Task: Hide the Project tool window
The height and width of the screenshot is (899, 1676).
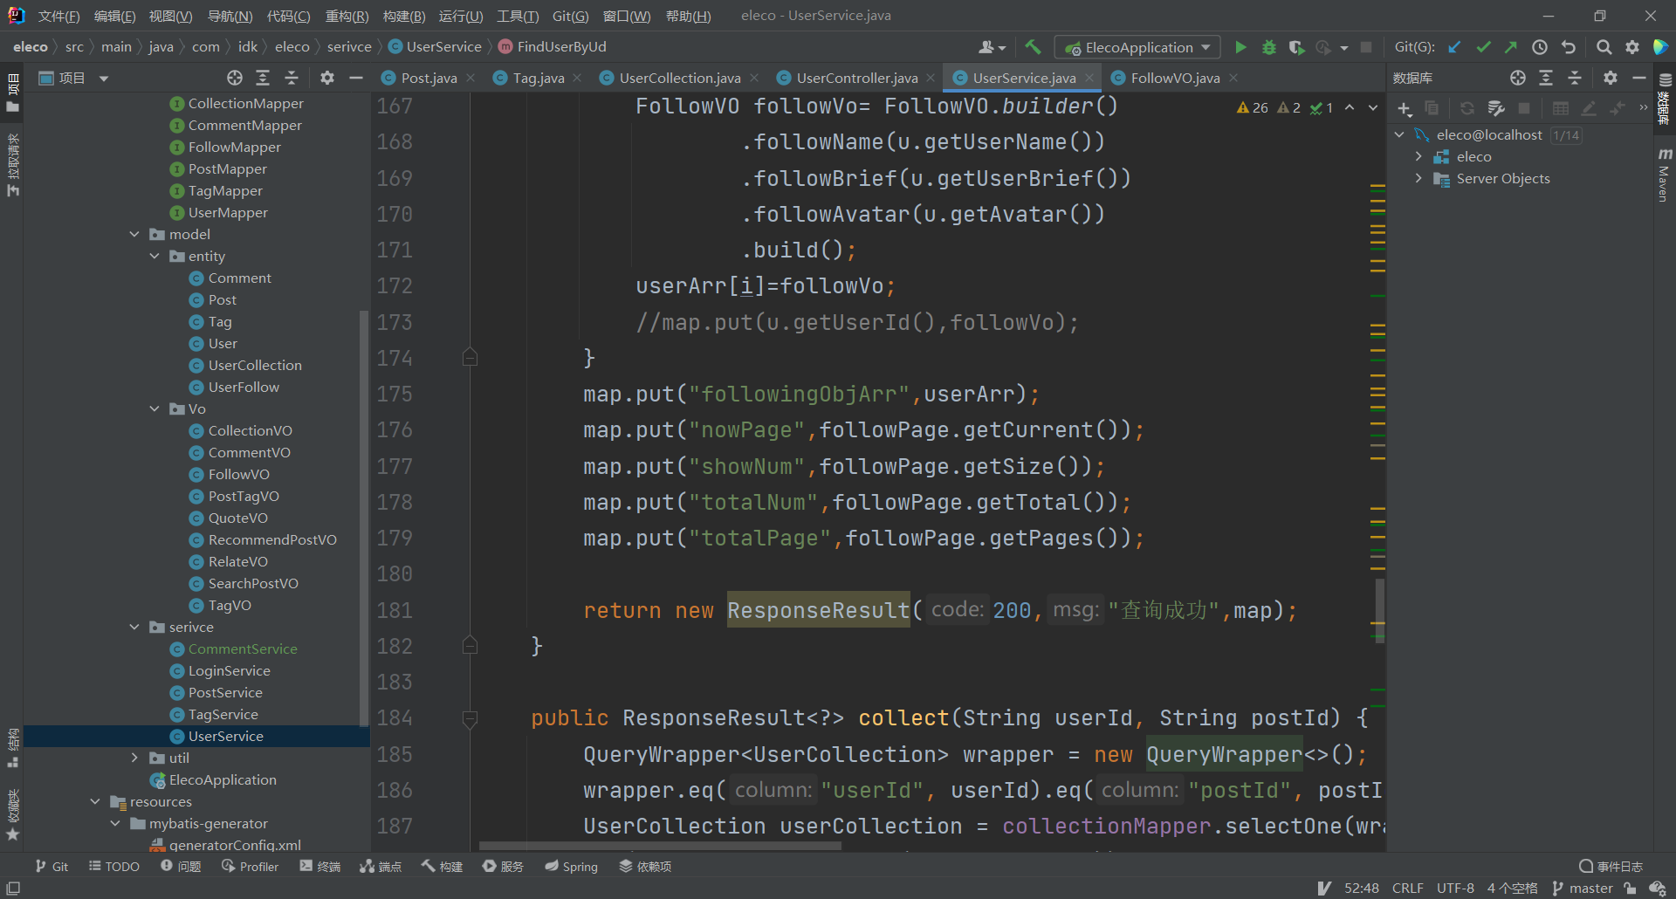Action: pyautogui.click(x=356, y=78)
